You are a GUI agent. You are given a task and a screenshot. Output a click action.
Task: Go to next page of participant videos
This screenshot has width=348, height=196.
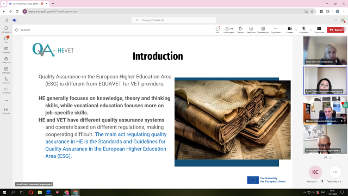(330, 157)
